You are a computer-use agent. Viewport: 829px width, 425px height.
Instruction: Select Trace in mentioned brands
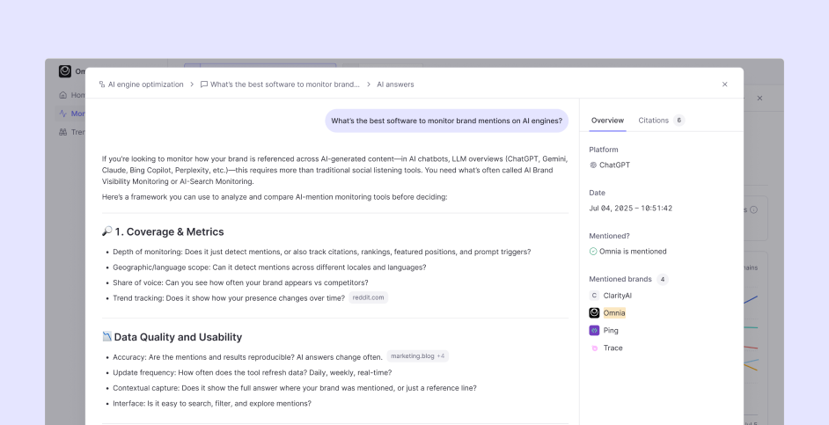pyautogui.click(x=613, y=348)
